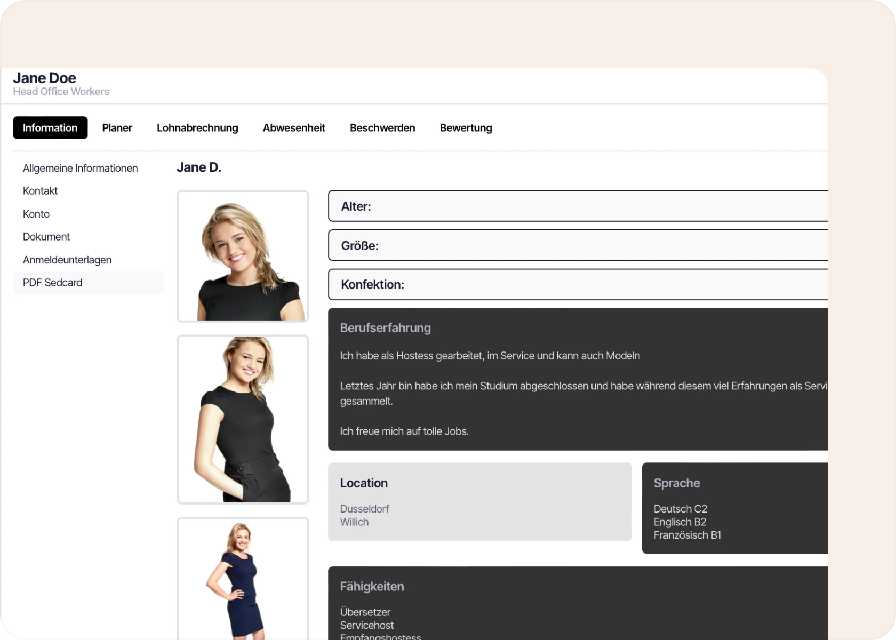Click the Größe field
Viewport: 896px width, 640px height.
tap(578, 245)
